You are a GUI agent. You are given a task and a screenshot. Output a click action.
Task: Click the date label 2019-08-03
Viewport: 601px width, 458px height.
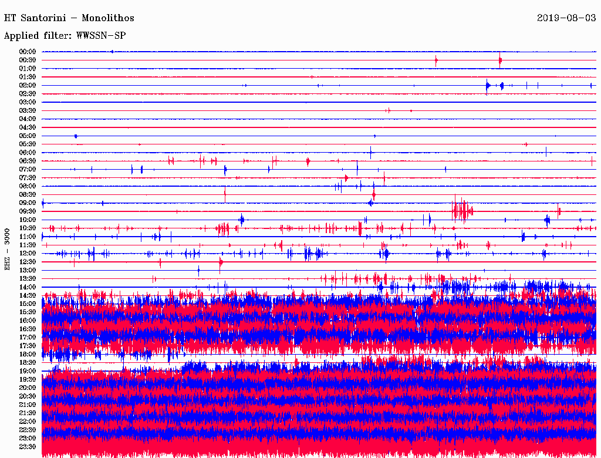tap(566, 18)
